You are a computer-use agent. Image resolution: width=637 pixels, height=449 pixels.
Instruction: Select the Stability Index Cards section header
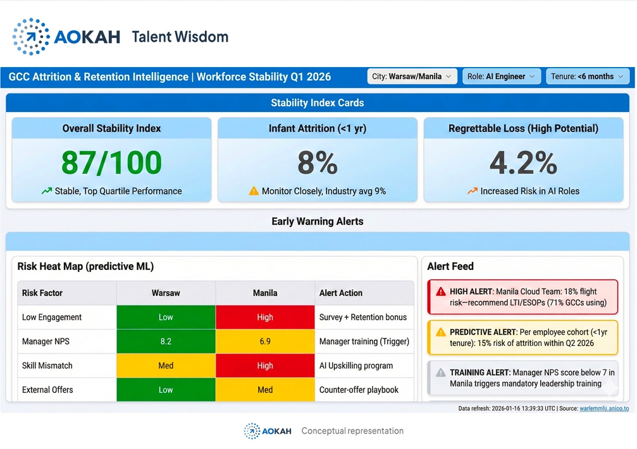318,103
